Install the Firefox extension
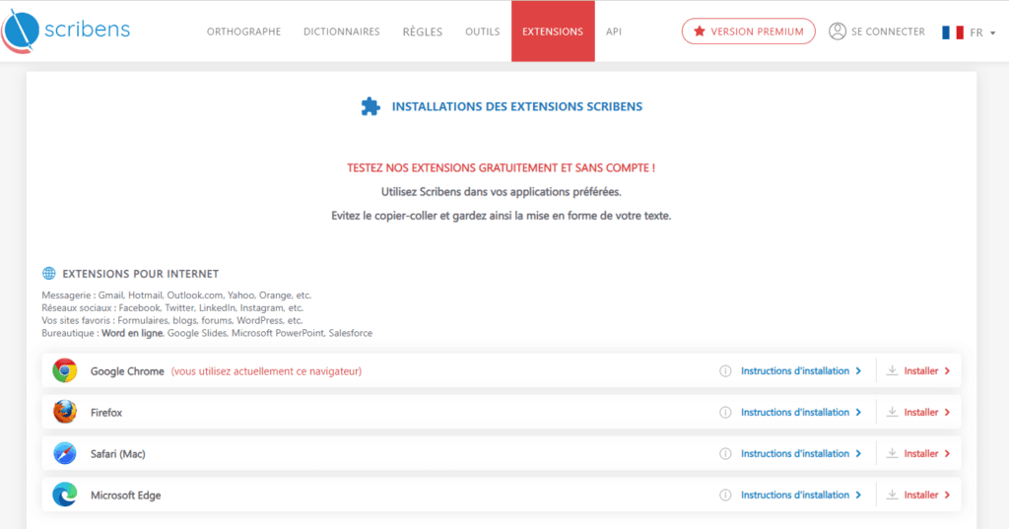The image size is (1009, 529). 926,412
